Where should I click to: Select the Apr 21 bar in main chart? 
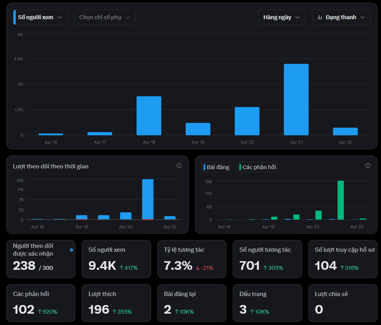tap(296, 99)
